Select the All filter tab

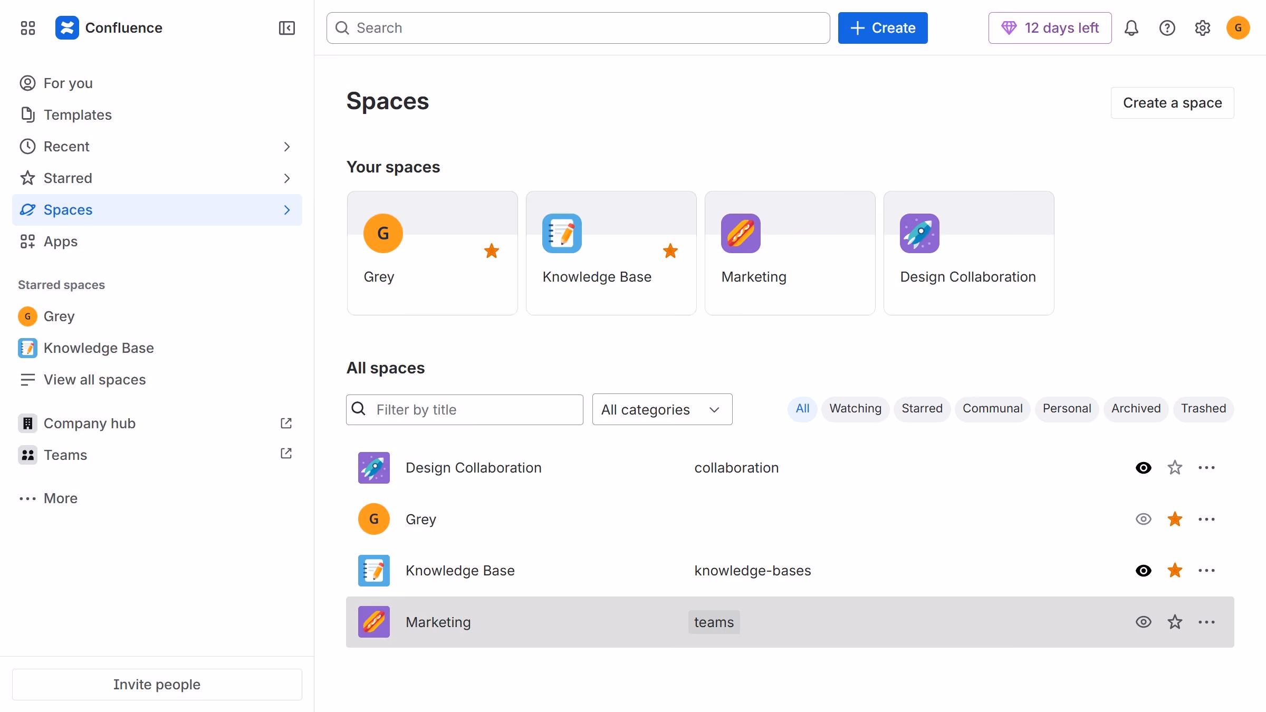(802, 409)
